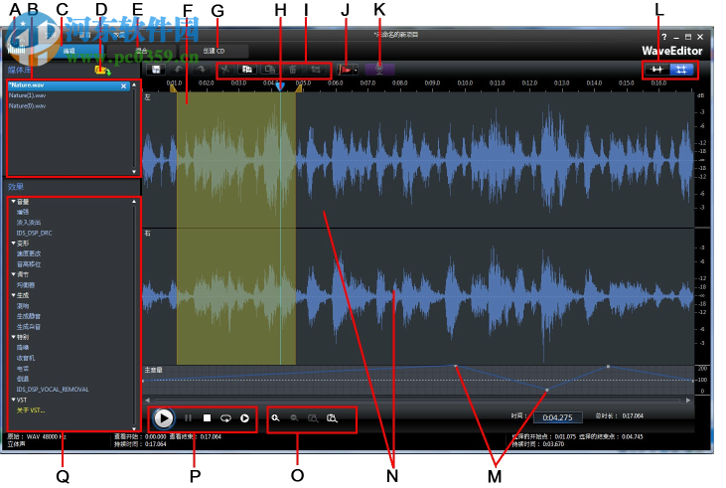Open the 混合 tab

pos(141,51)
